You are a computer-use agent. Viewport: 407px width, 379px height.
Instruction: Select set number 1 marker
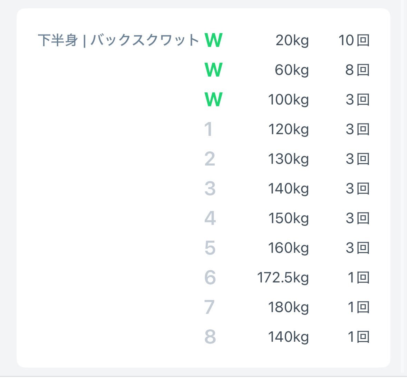tap(209, 129)
